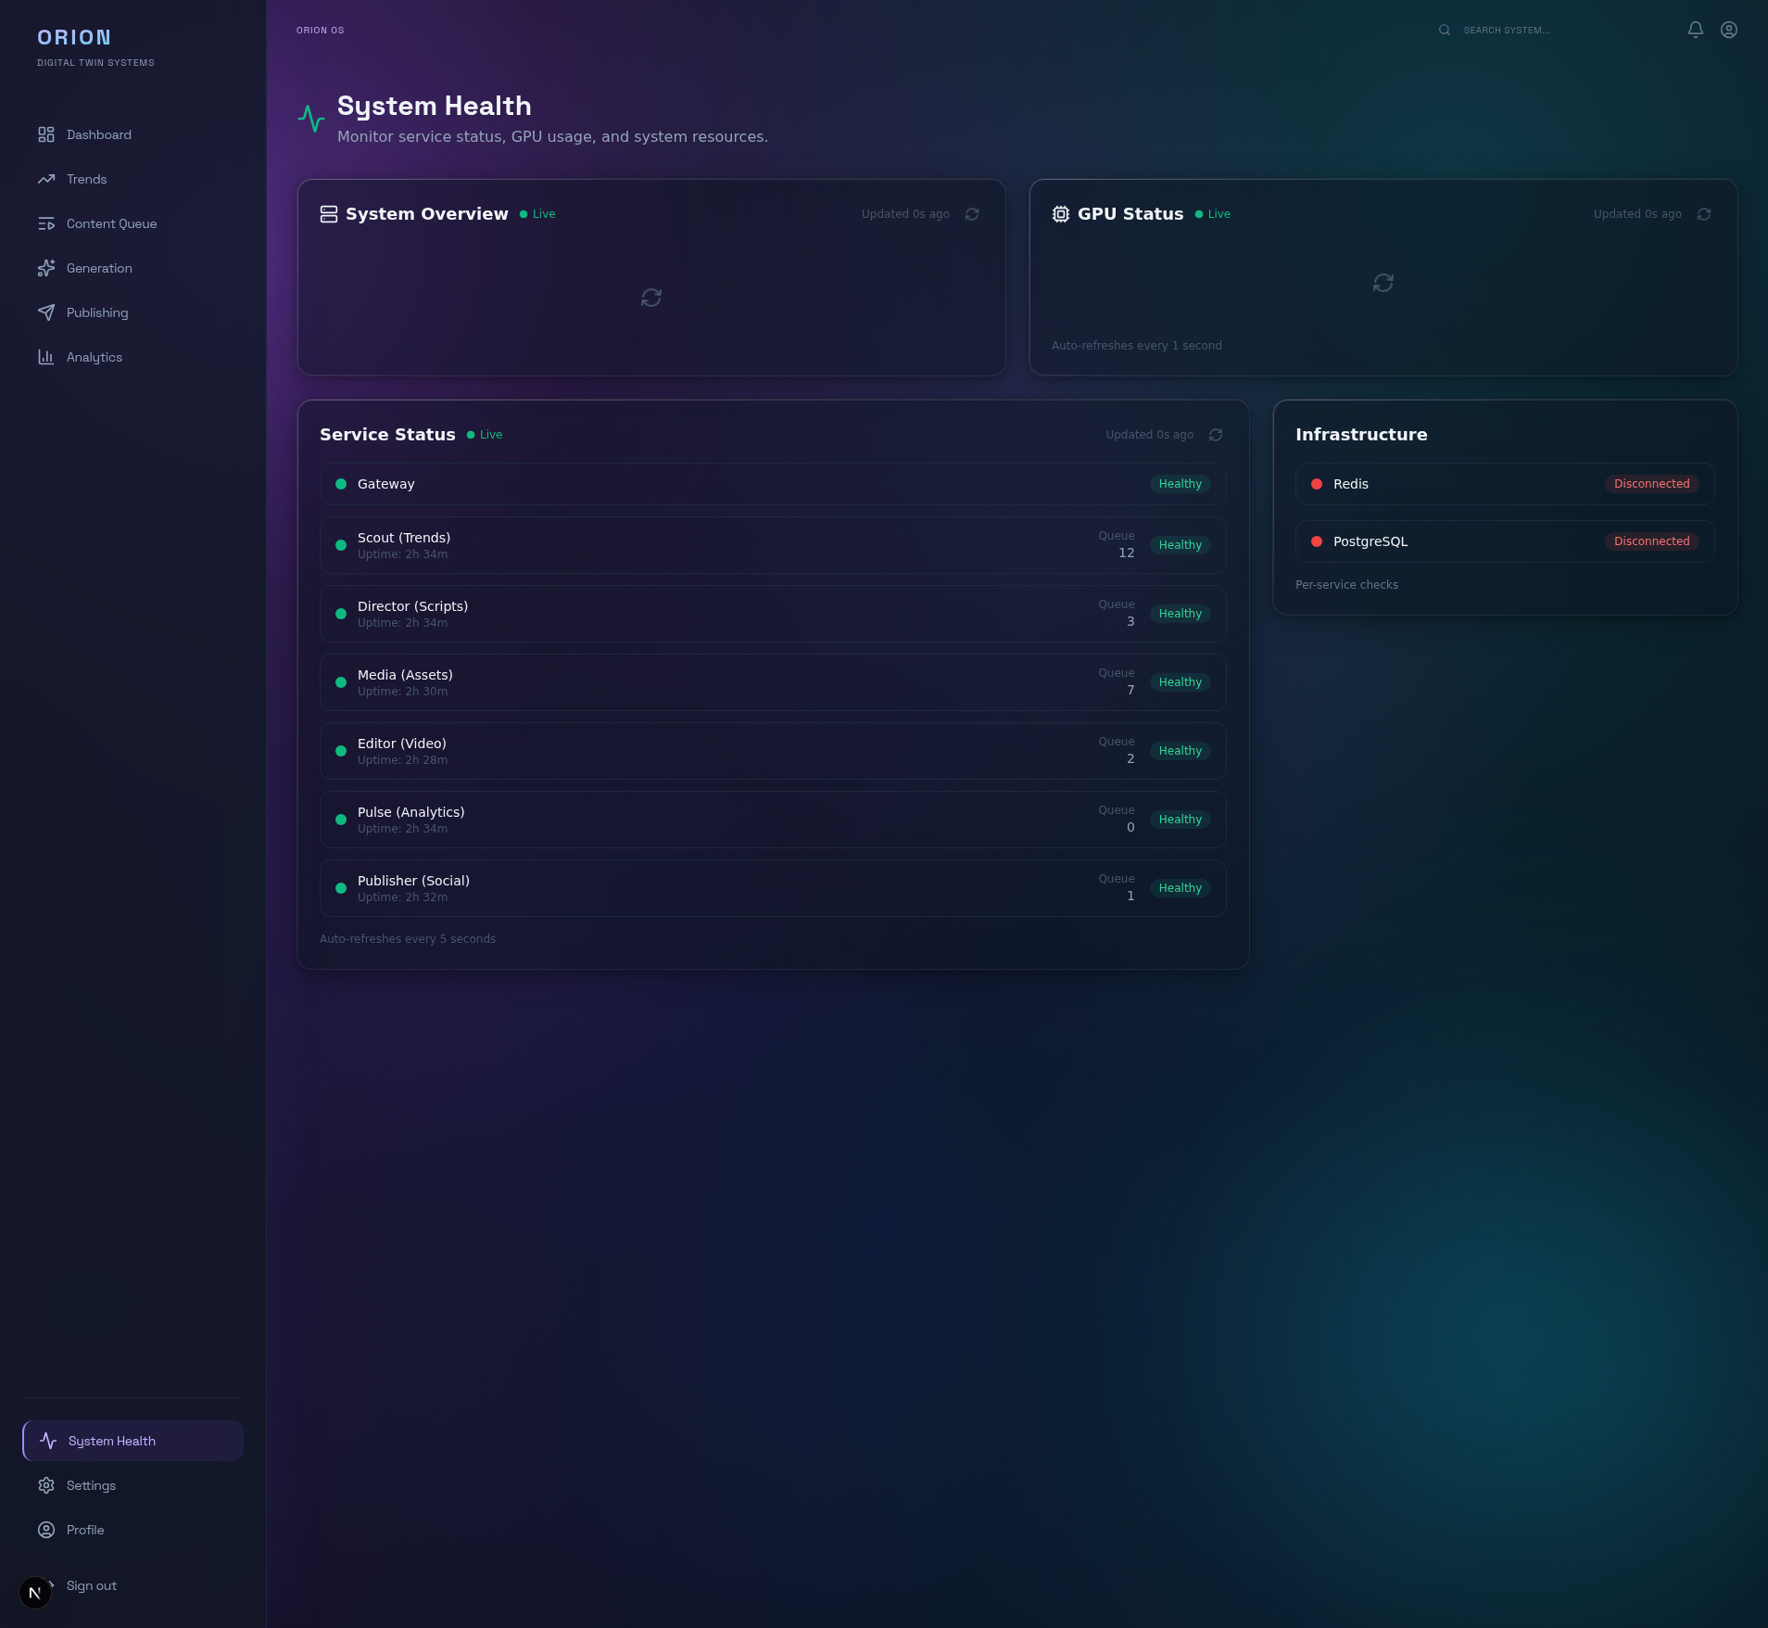Click the Settings gear icon

point(46,1485)
